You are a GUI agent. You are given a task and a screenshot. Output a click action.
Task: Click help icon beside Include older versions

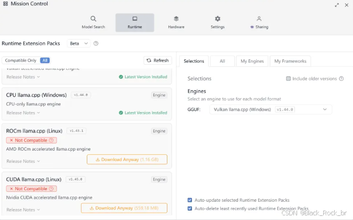click(x=341, y=79)
